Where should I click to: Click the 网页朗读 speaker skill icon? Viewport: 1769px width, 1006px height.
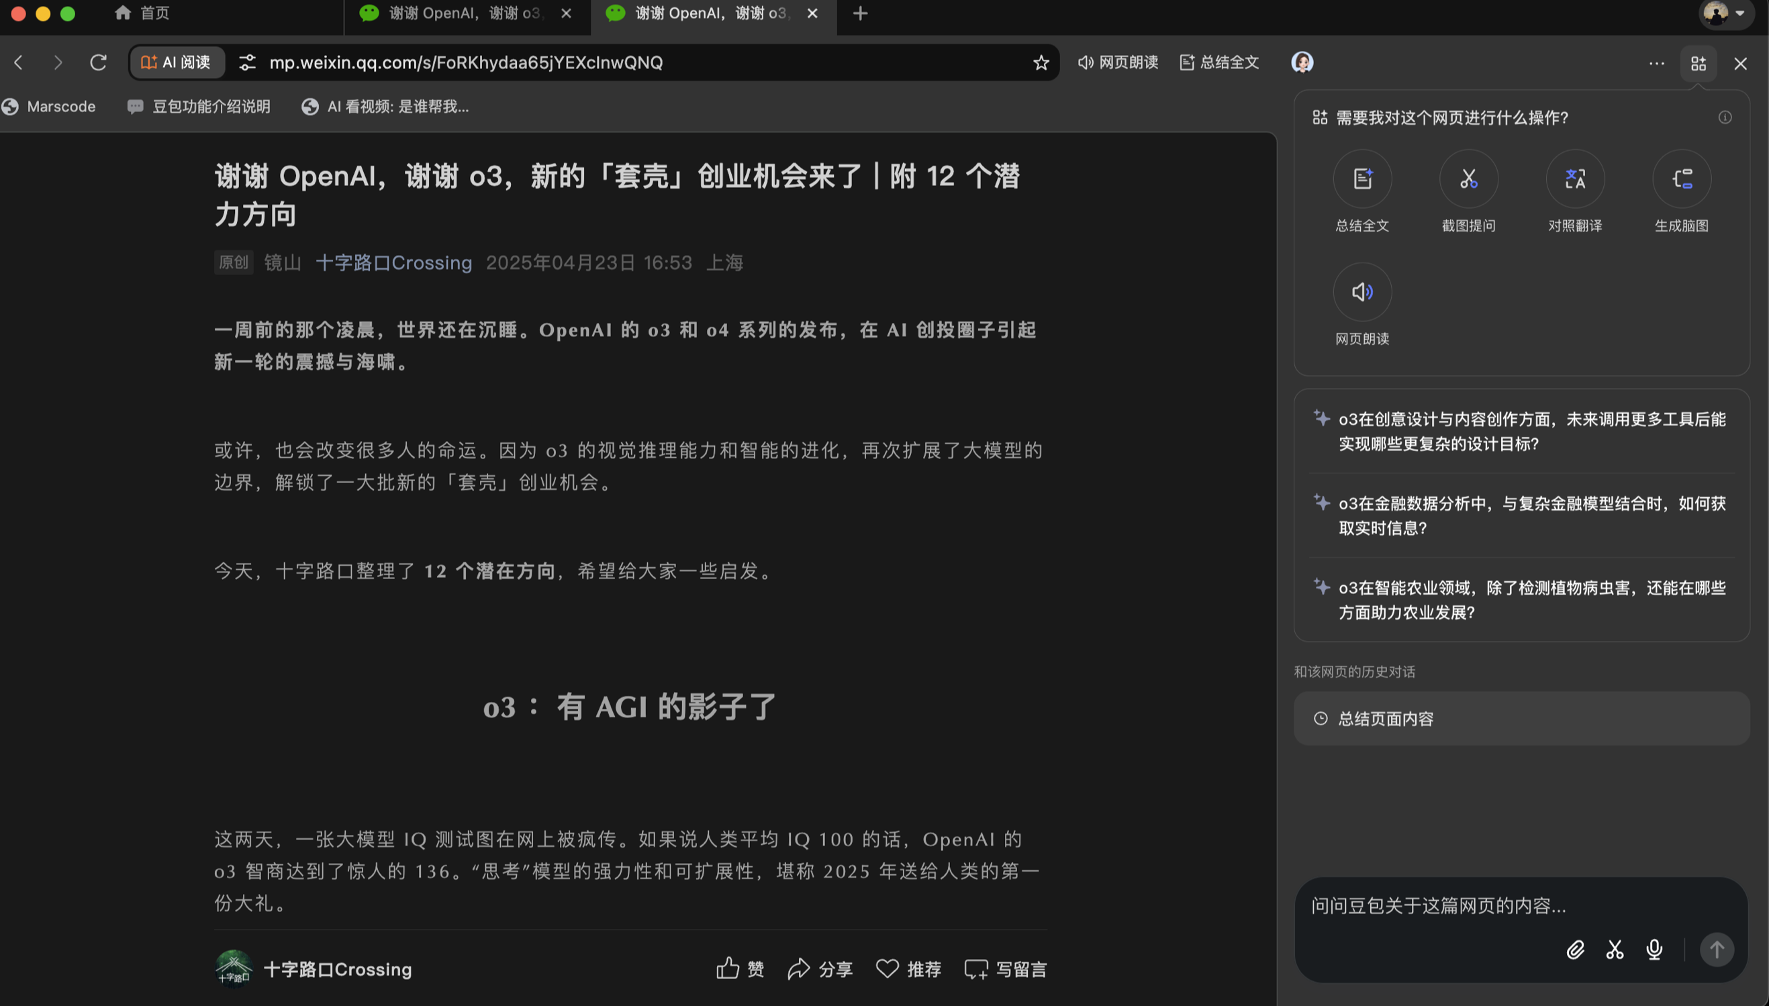click(1362, 291)
